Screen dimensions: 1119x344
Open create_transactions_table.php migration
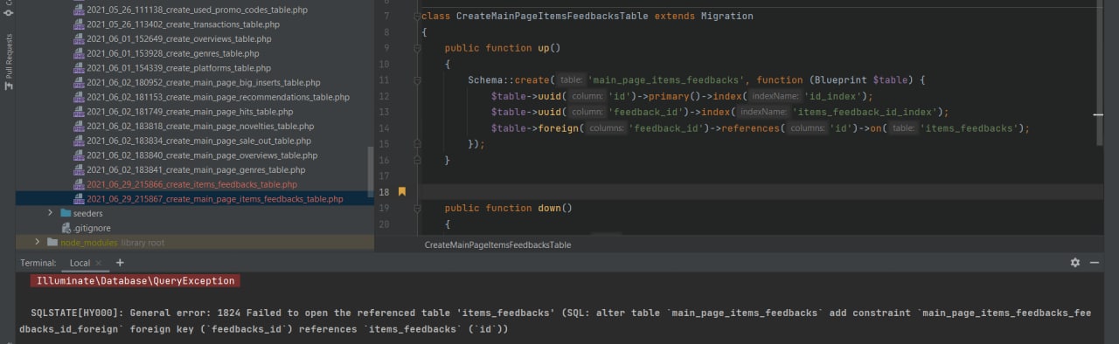point(183,24)
